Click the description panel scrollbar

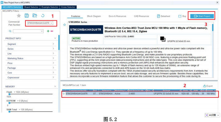[x=212, y=28]
